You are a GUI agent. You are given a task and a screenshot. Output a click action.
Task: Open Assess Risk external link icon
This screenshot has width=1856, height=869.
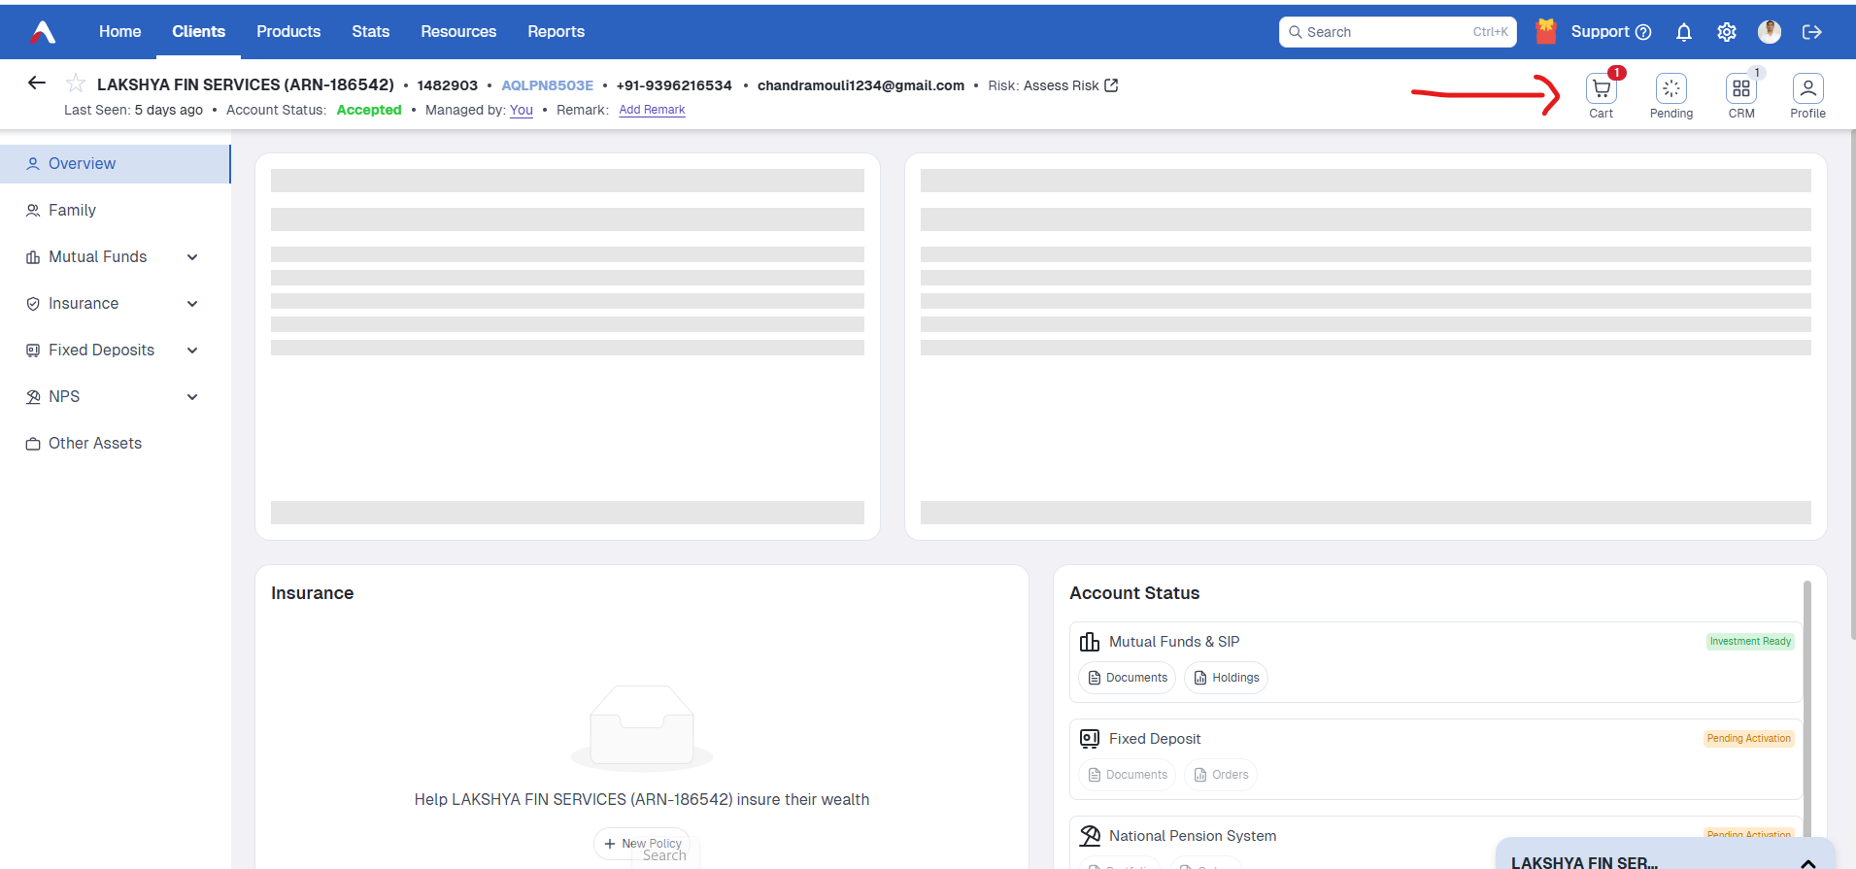[x=1111, y=85]
